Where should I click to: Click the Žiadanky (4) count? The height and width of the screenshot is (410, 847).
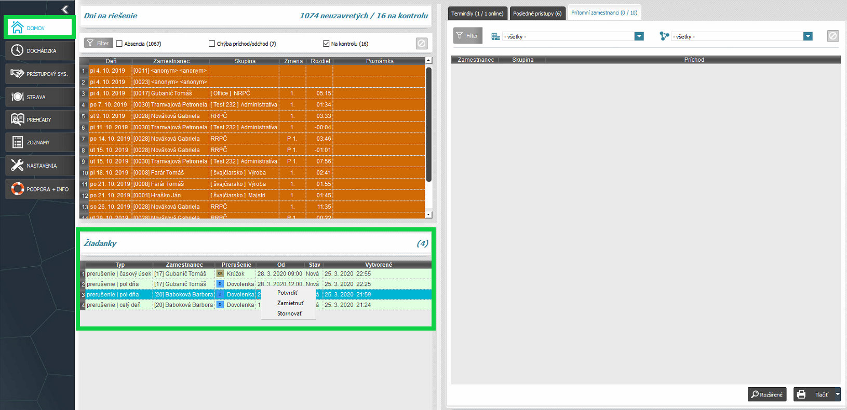pyautogui.click(x=422, y=243)
